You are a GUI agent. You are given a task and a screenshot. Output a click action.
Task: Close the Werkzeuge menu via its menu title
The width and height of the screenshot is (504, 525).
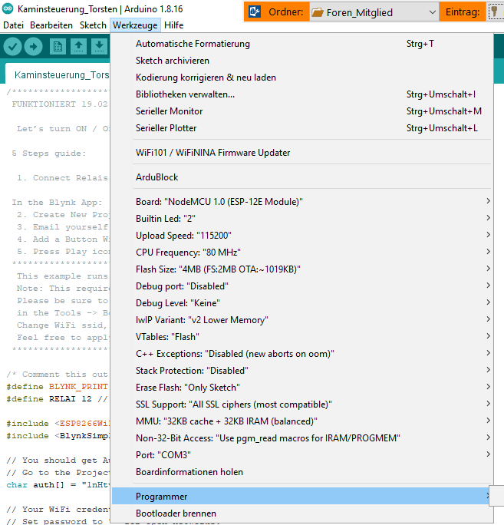(x=135, y=25)
